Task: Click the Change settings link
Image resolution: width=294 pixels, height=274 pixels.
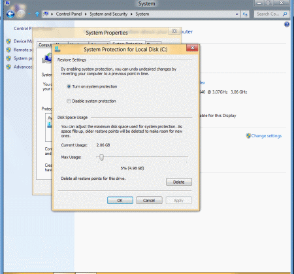Action: [267, 136]
